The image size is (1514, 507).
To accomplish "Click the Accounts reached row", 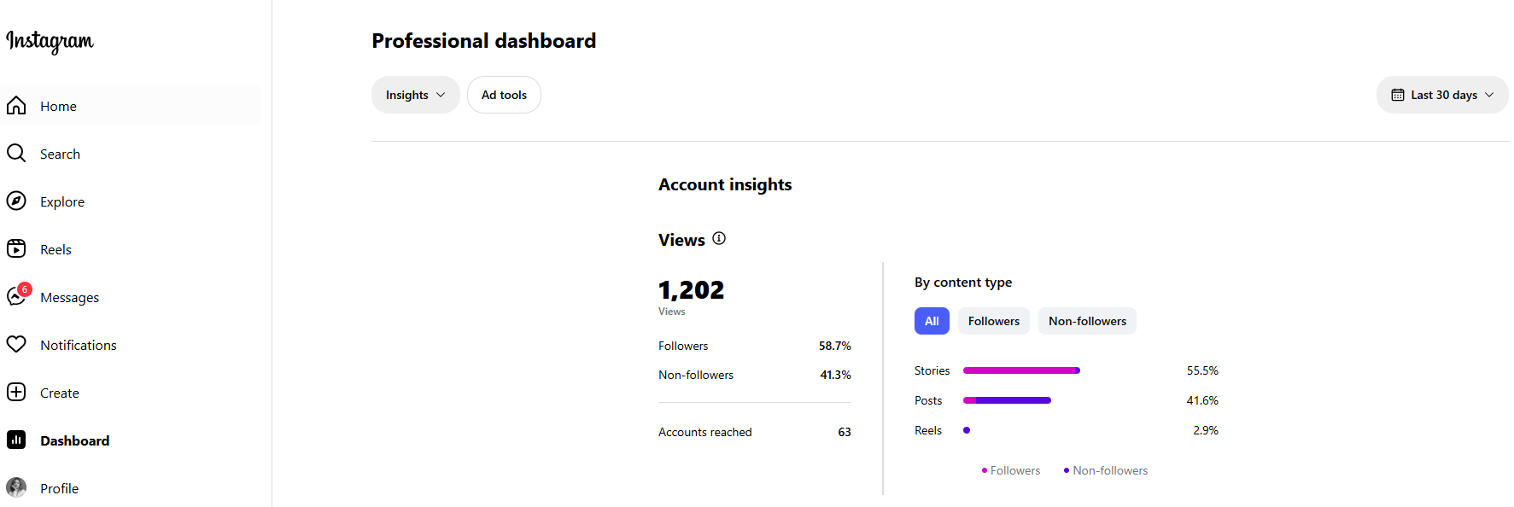I will (754, 432).
